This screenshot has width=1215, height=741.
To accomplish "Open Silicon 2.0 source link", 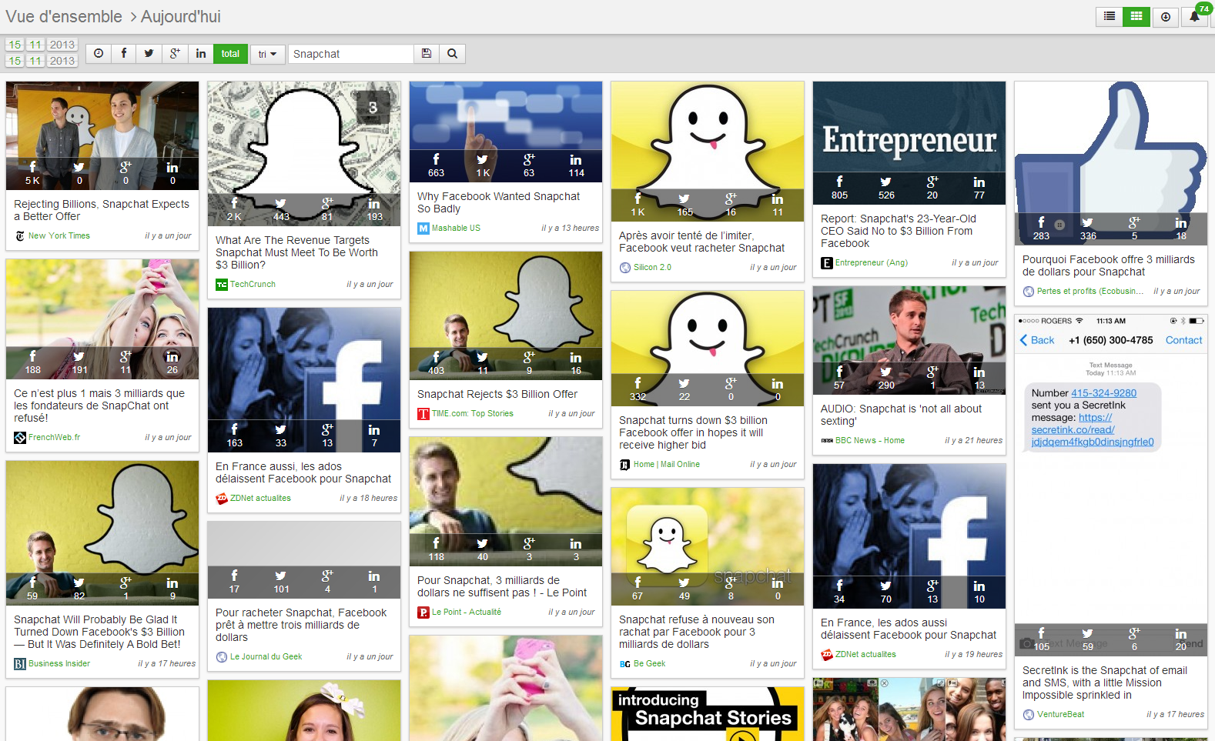I will coord(652,267).
